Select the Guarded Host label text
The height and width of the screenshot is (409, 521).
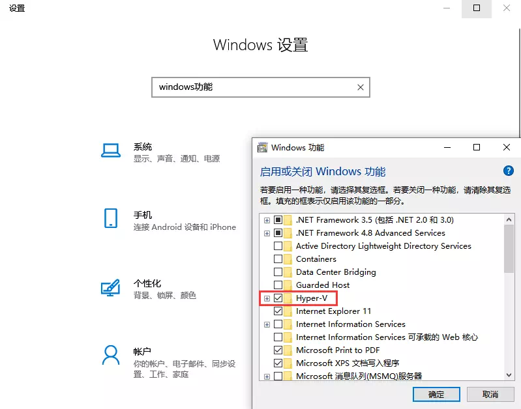(323, 285)
